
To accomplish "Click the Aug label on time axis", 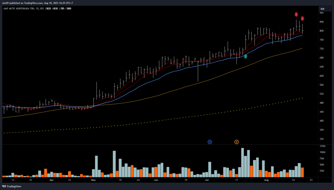I will point(266,180).
